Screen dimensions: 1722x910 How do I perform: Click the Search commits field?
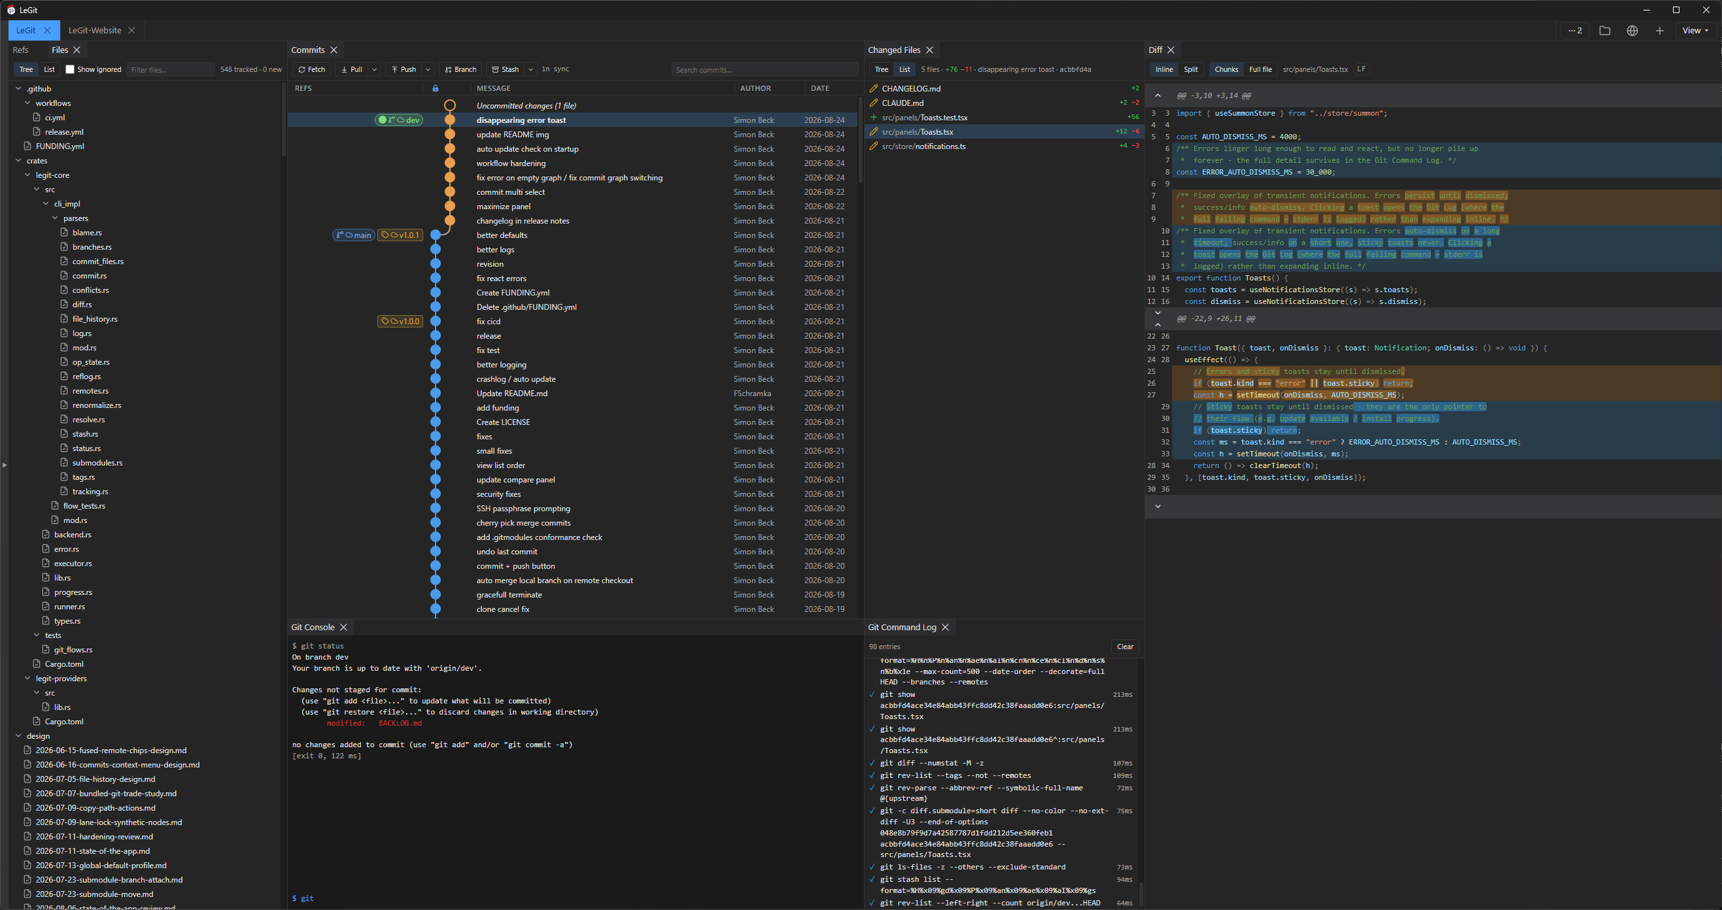[765, 69]
